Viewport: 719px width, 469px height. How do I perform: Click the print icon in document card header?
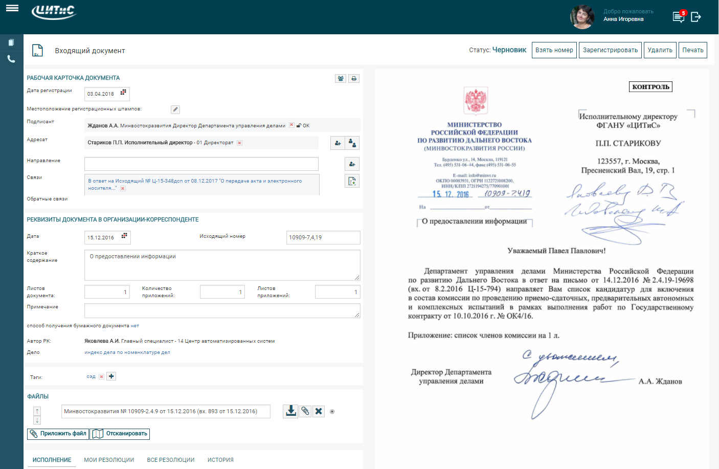pyautogui.click(x=354, y=78)
